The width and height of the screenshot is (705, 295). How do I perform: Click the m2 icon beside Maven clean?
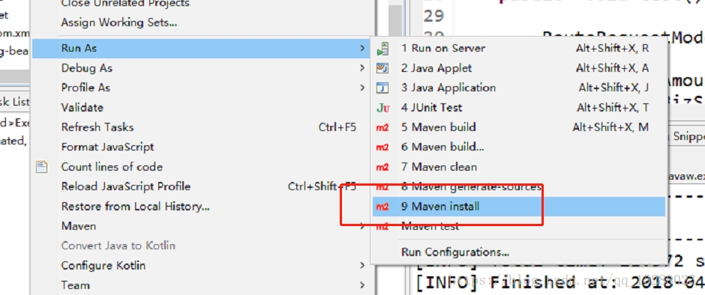point(382,167)
